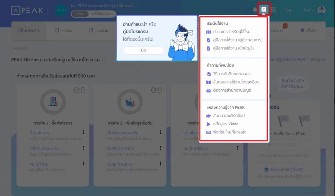Select ขั้นตอนการใช้งานโดยละเอียด

coord(233,82)
